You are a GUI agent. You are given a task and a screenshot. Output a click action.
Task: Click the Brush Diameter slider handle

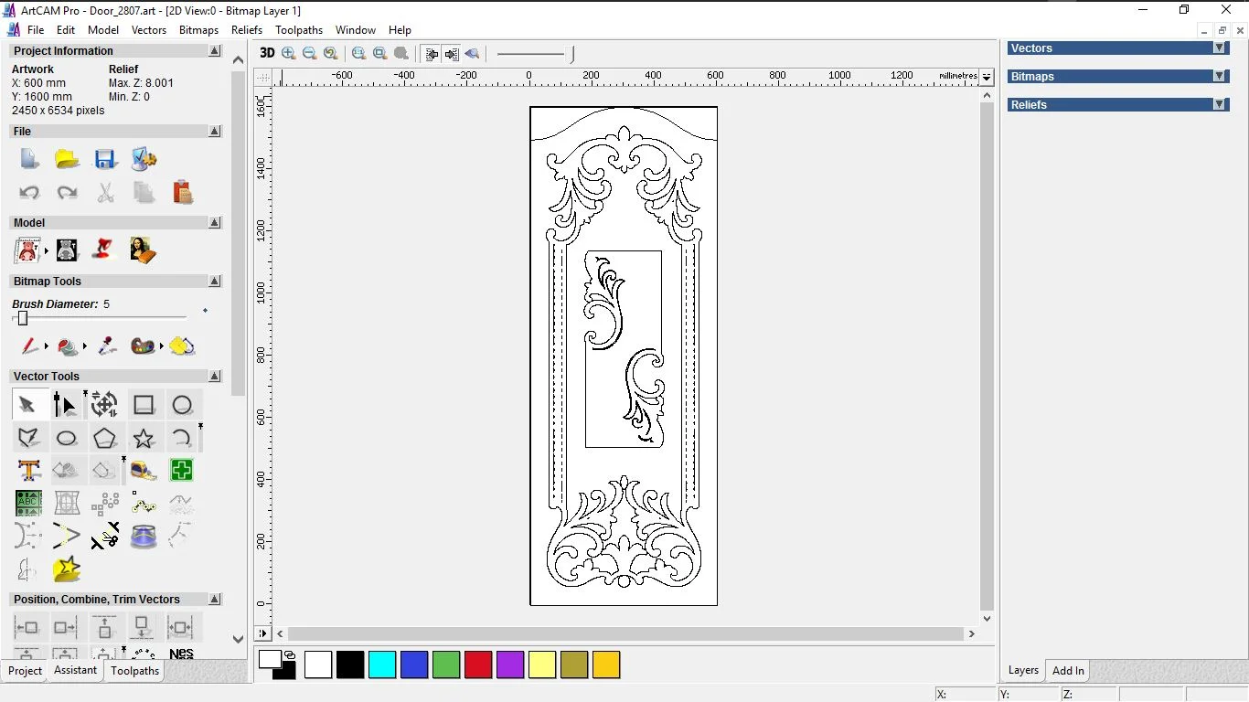pos(23,318)
